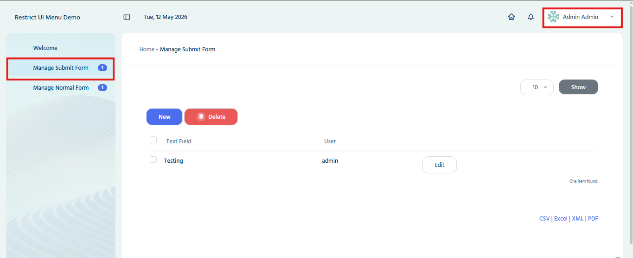Open the notifications bell icon
633x258 pixels.
tap(531, 17)
